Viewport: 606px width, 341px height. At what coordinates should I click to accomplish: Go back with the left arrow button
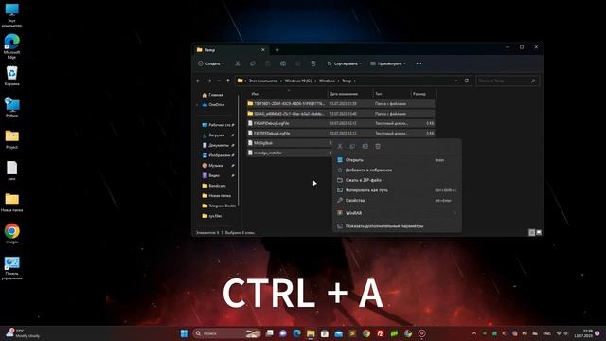click(x=198, y=81)
